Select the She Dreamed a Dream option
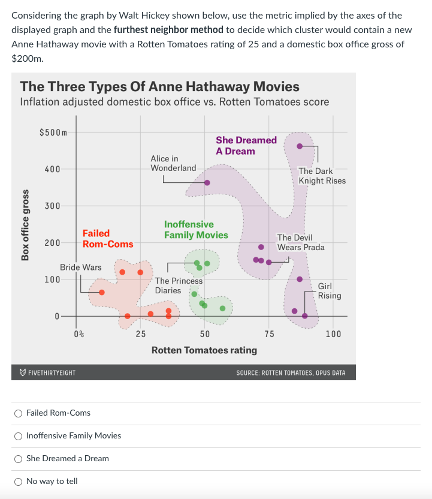432x499 pixels. point(18,458)
